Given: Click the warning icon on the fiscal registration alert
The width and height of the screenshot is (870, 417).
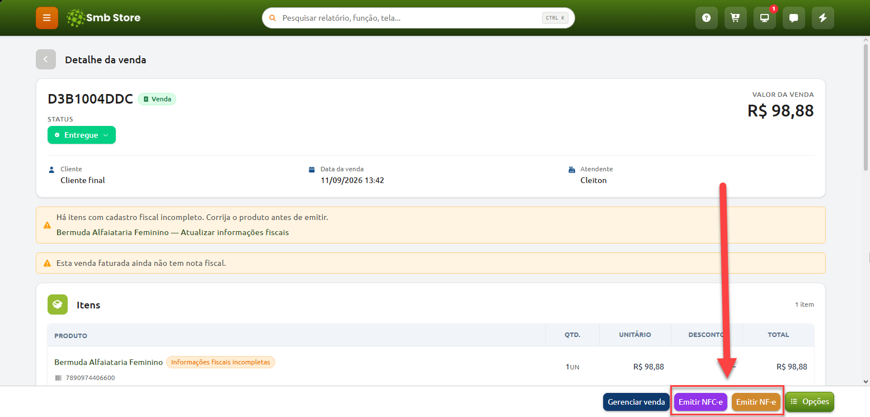Looking at the screenshot, I should point(48,225).
